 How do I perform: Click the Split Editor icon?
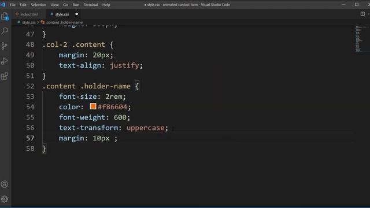tap(362, 14)
